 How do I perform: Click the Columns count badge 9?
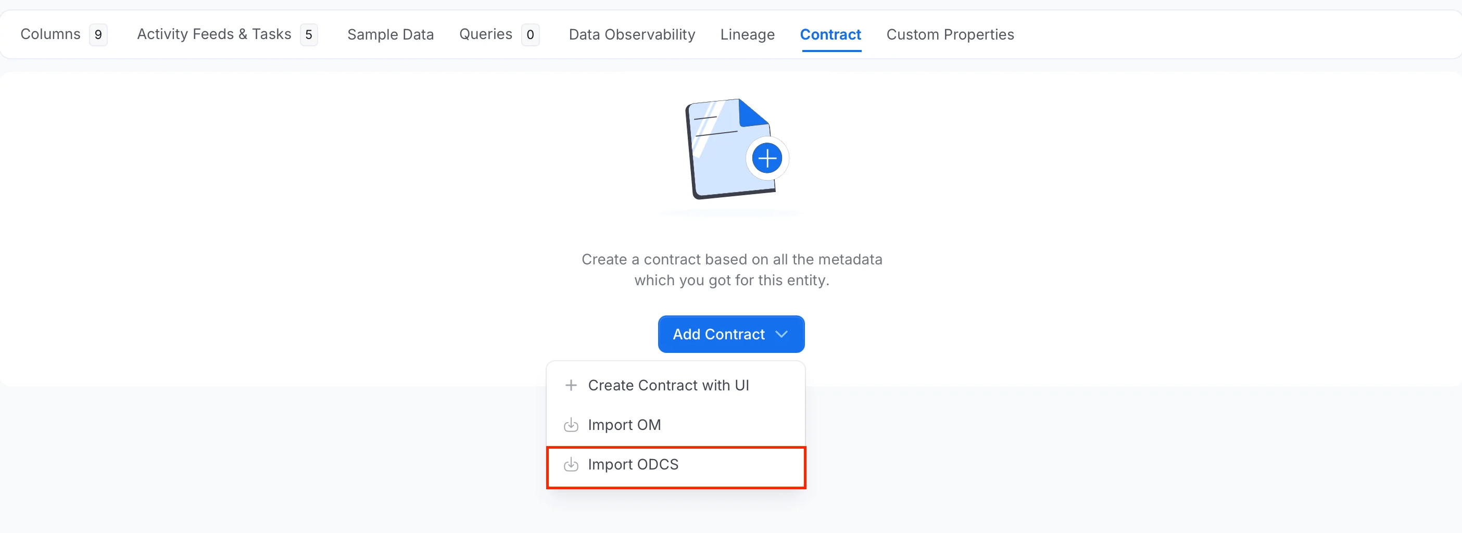pyautogui.click(x=98, y=35)
